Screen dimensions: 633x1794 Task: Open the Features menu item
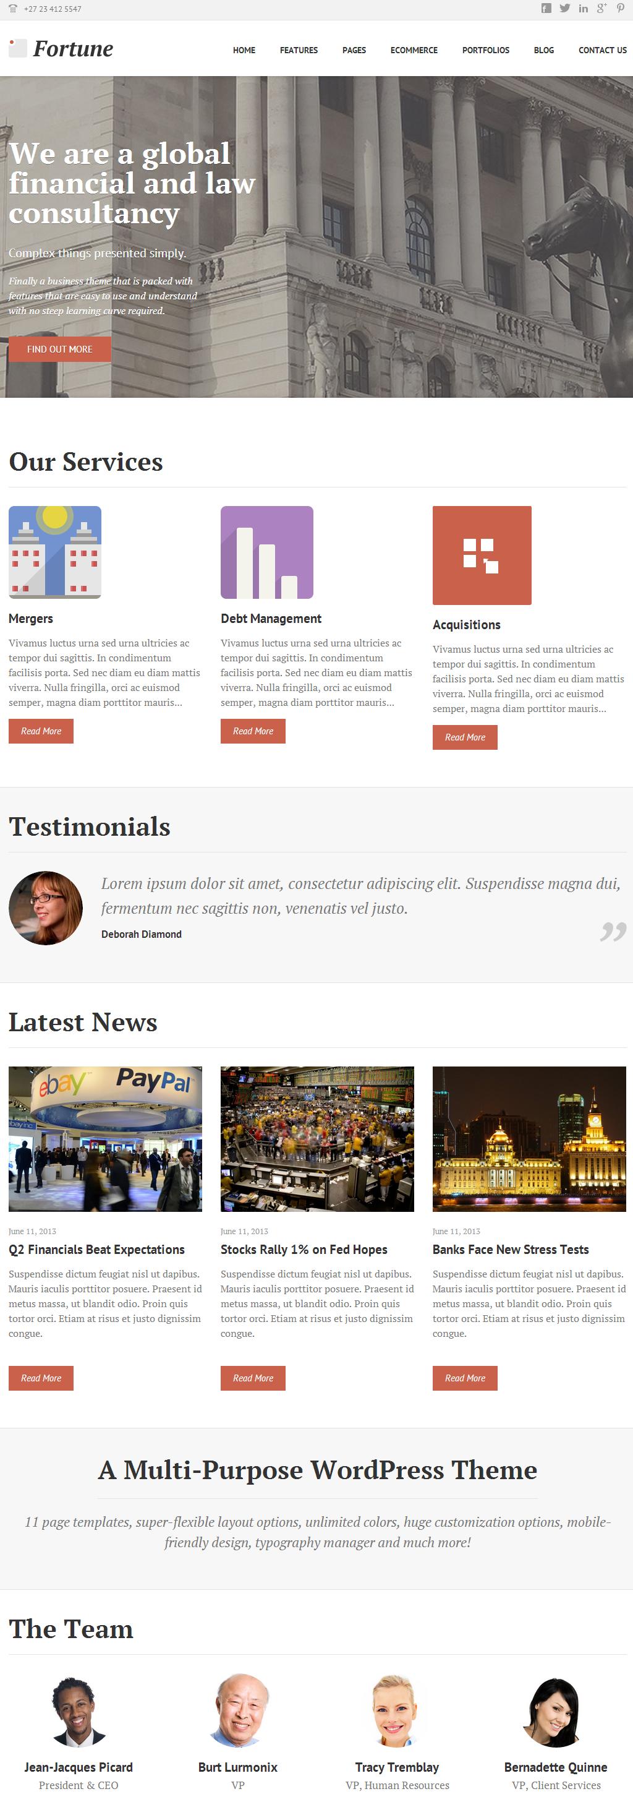pos(299,50)
